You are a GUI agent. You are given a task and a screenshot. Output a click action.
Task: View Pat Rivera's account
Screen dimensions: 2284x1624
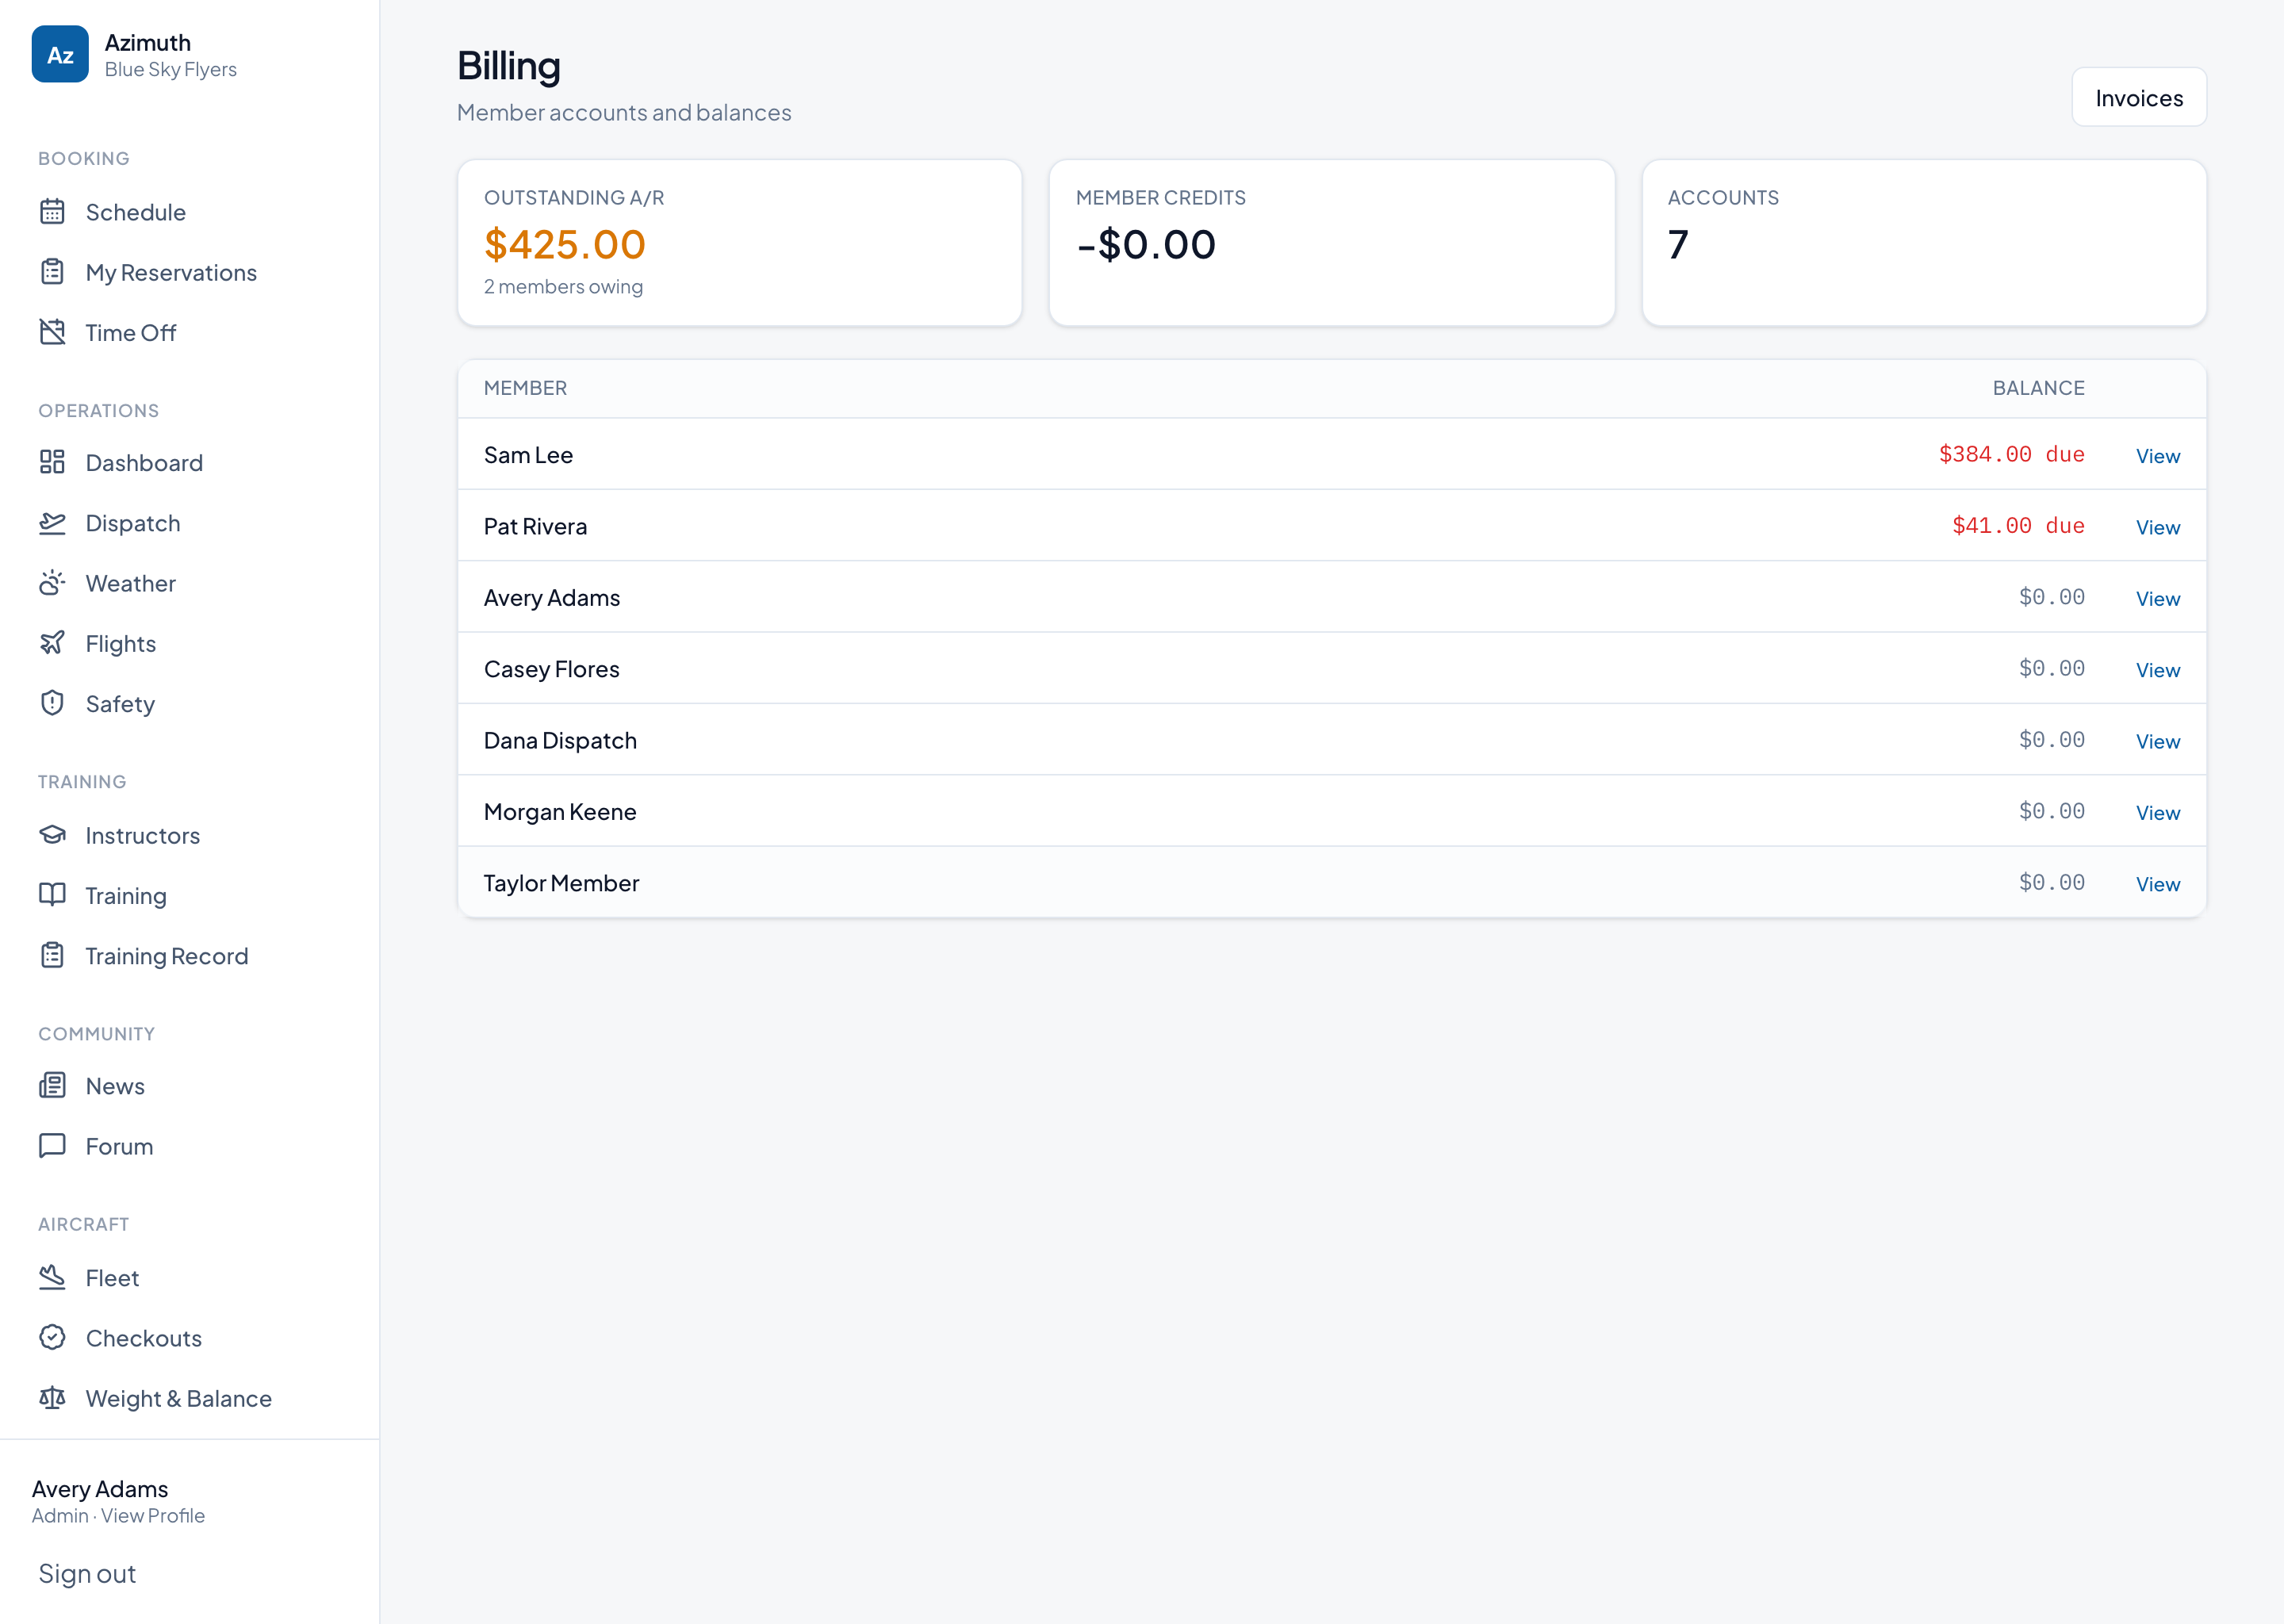[2158, 527]
